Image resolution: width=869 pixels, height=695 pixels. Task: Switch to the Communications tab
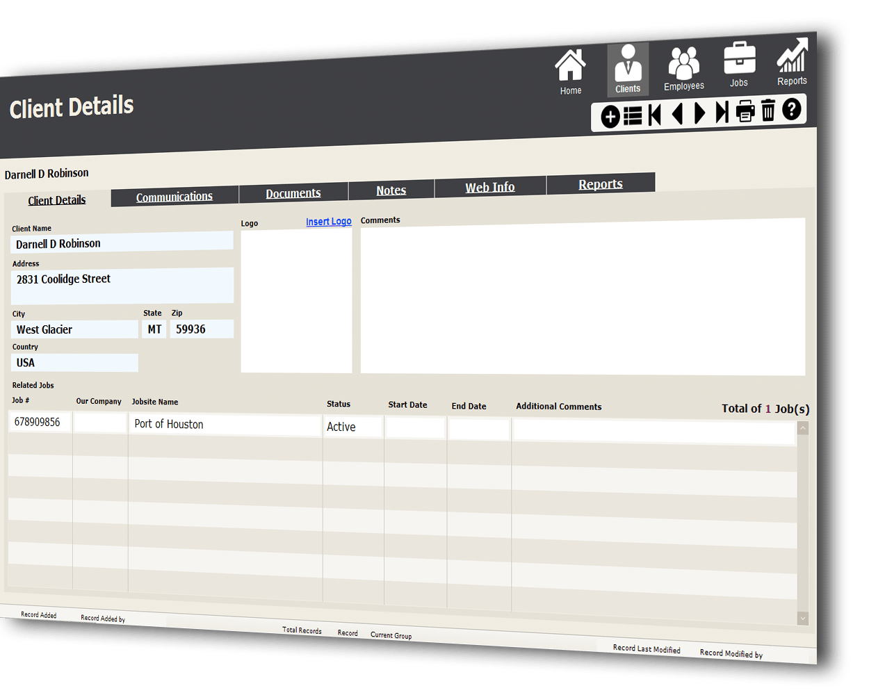[x=174, y=197]
